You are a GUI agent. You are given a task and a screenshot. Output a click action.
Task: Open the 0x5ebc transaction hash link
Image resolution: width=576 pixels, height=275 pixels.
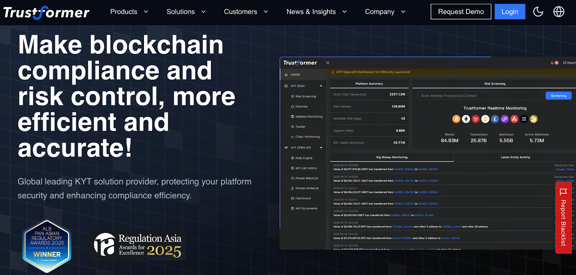click(565, 170)
